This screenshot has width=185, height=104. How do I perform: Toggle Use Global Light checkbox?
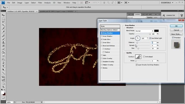point(150,38)
